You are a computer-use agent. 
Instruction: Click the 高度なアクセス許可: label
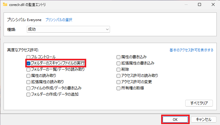pyautogui.click(x=23, y=50)
